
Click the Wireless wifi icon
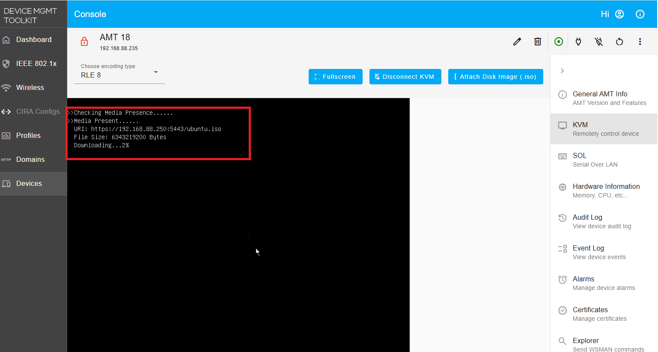(6, 88)
